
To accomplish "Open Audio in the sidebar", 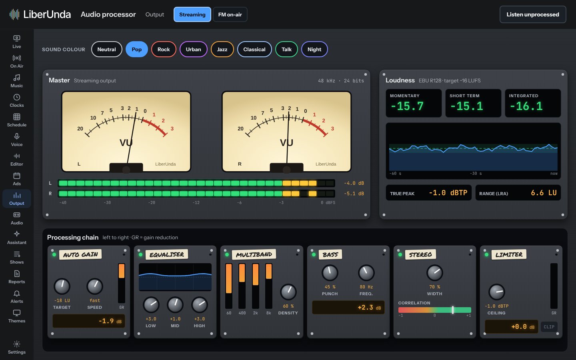I will (x=17, y=218).
